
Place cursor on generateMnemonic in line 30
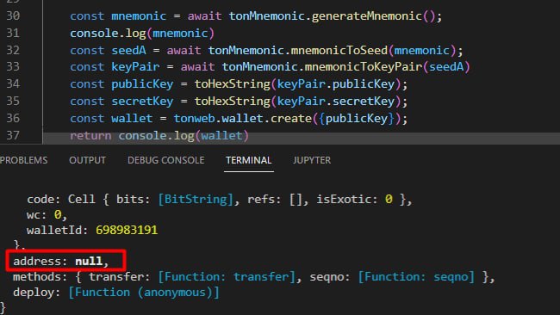[367, 16]
